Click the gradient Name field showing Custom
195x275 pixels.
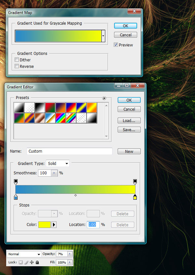point(70,151)
